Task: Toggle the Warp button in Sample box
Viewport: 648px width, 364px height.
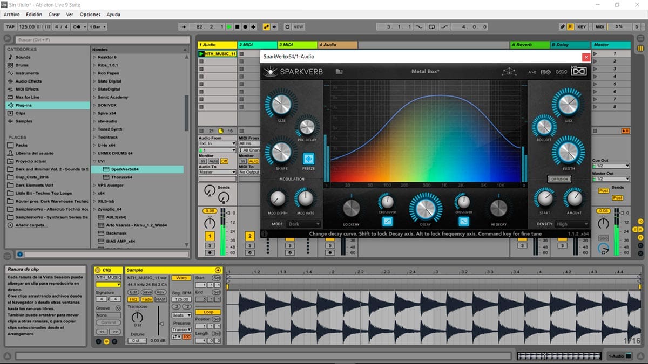Action: click(x=182, y=278)
